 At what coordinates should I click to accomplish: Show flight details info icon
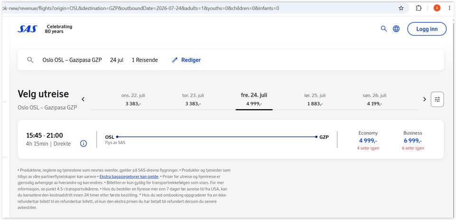click(x=84, y=143)
